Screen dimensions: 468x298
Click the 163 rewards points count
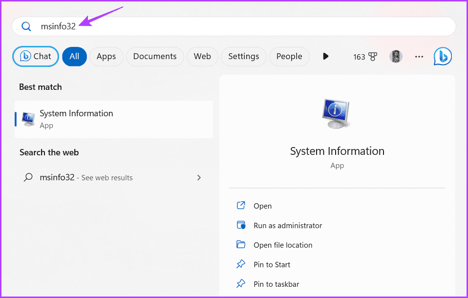(359, 57)
